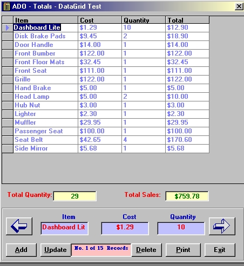Image resolution: width=244 pixels, height=266 pixels.
Task: Select row header beside Seat Belt
Action: tap(8, 140)
